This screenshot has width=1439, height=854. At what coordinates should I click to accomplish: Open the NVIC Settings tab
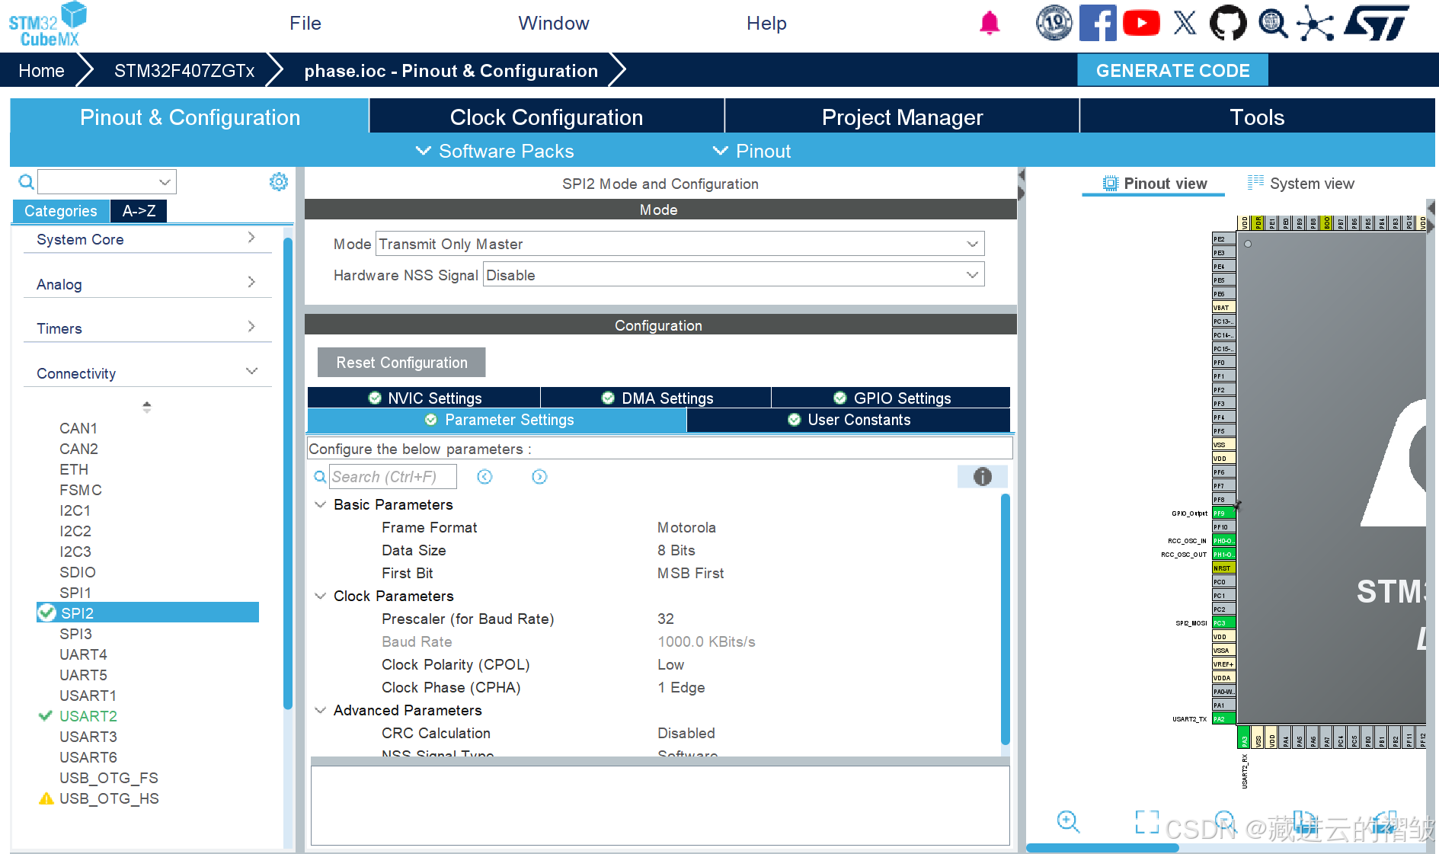[x=424, y=398]
